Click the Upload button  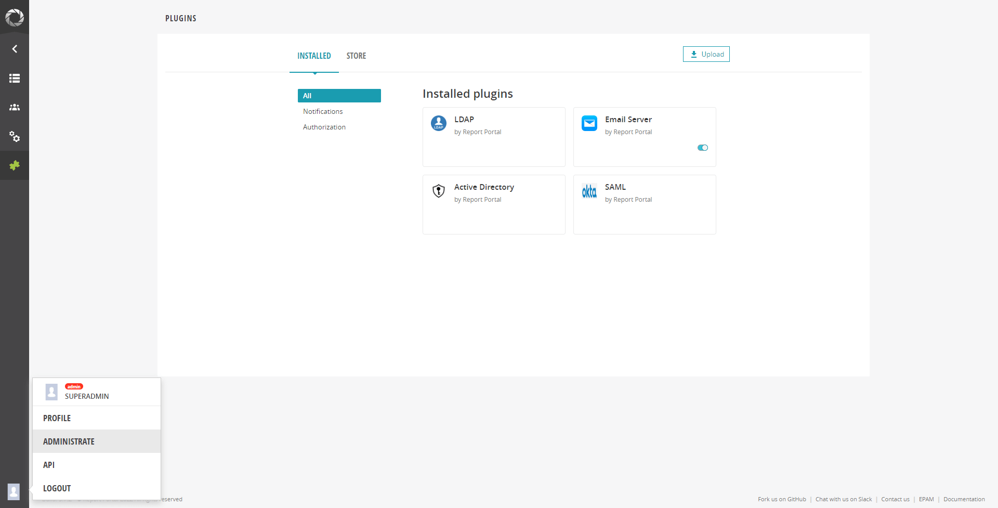(x=706, y=54)
